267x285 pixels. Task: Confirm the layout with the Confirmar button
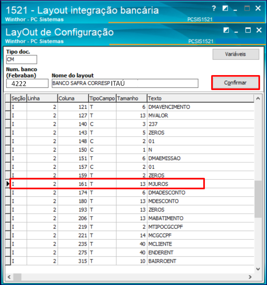click(235, 83)
